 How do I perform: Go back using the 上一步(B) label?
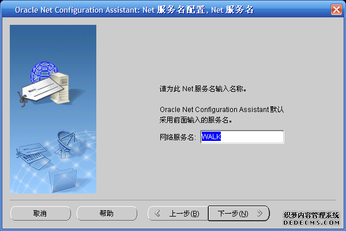tap(184, 213)
